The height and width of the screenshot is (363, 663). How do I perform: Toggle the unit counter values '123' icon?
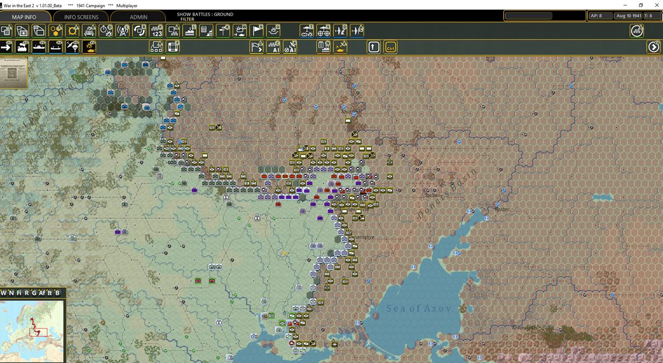point(156,31)
